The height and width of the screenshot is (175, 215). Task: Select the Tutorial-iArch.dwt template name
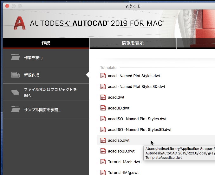pos(124,162)
